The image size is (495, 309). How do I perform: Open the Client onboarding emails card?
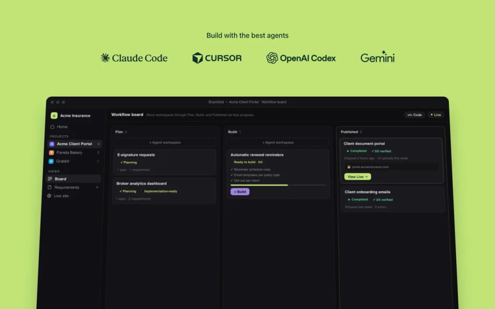click(x=393, y=199)
